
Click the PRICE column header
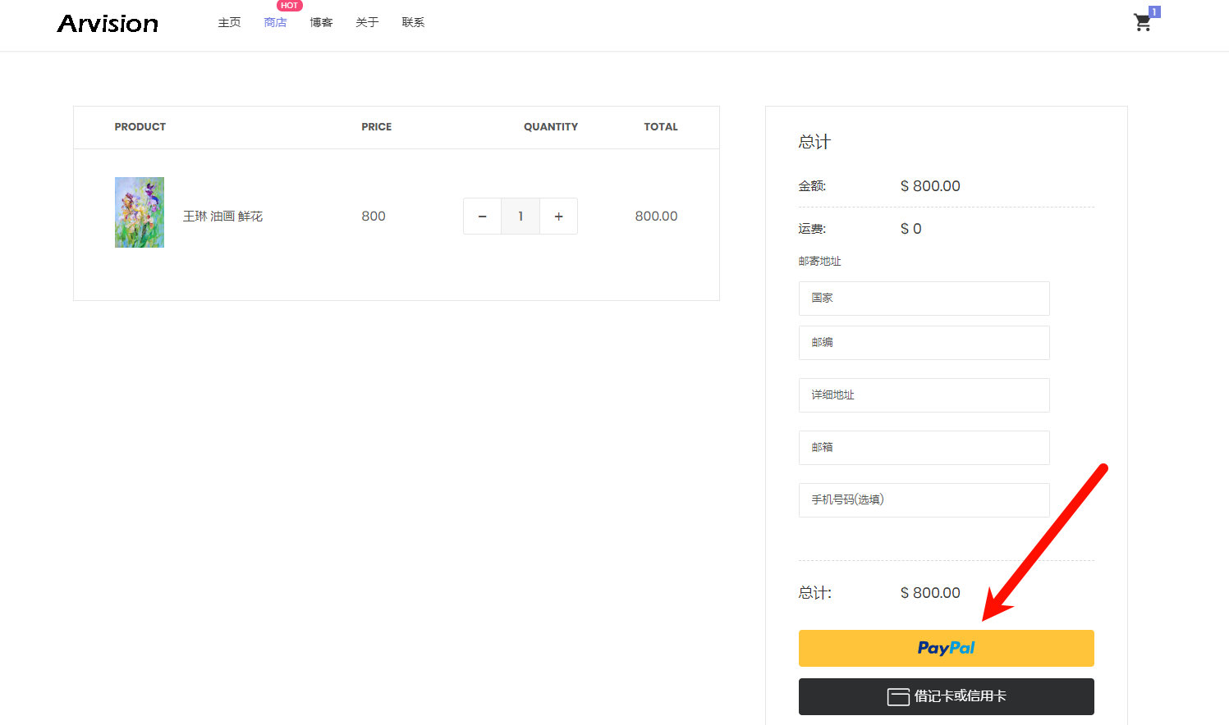pyautogui.click(x=376, y=127)
